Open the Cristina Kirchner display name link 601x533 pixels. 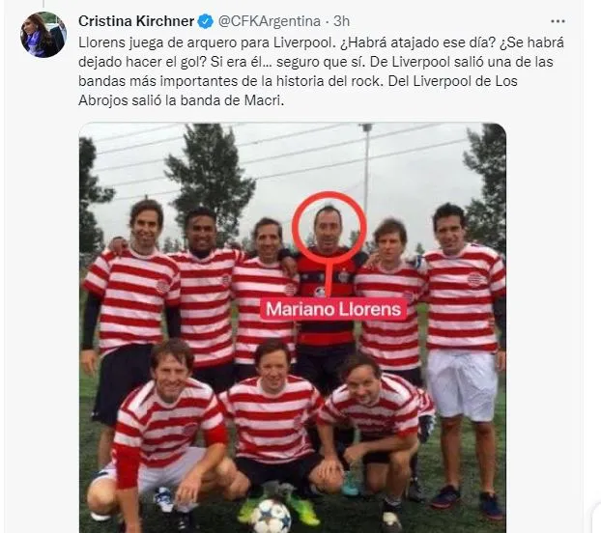136,21
